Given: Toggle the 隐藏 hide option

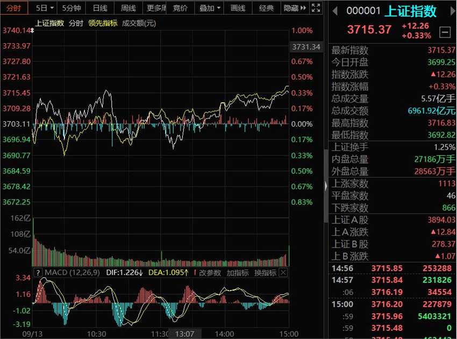Looking at the screenshot, I should click(290, 8).
